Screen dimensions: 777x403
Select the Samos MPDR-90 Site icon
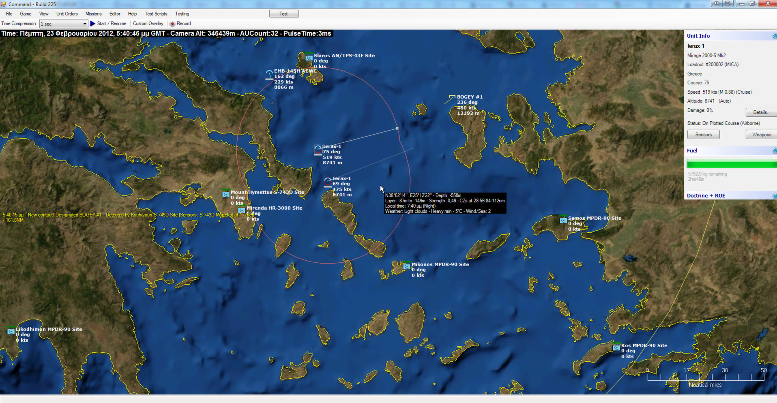click(x=563, y=221)
